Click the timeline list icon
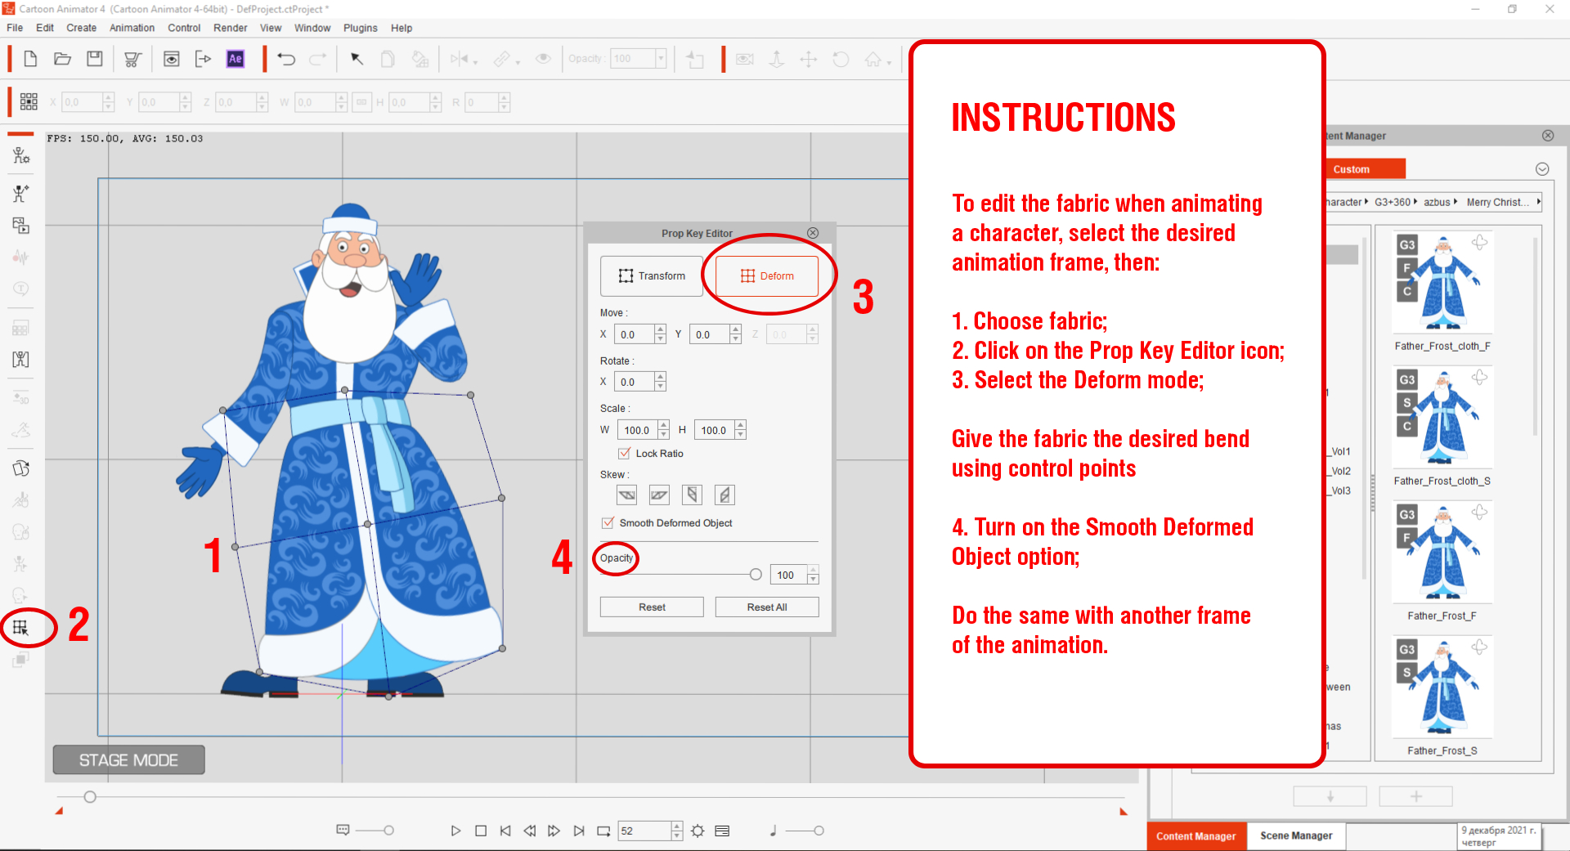The height and width of the screenshot is (851, 1570). point(722,831)
